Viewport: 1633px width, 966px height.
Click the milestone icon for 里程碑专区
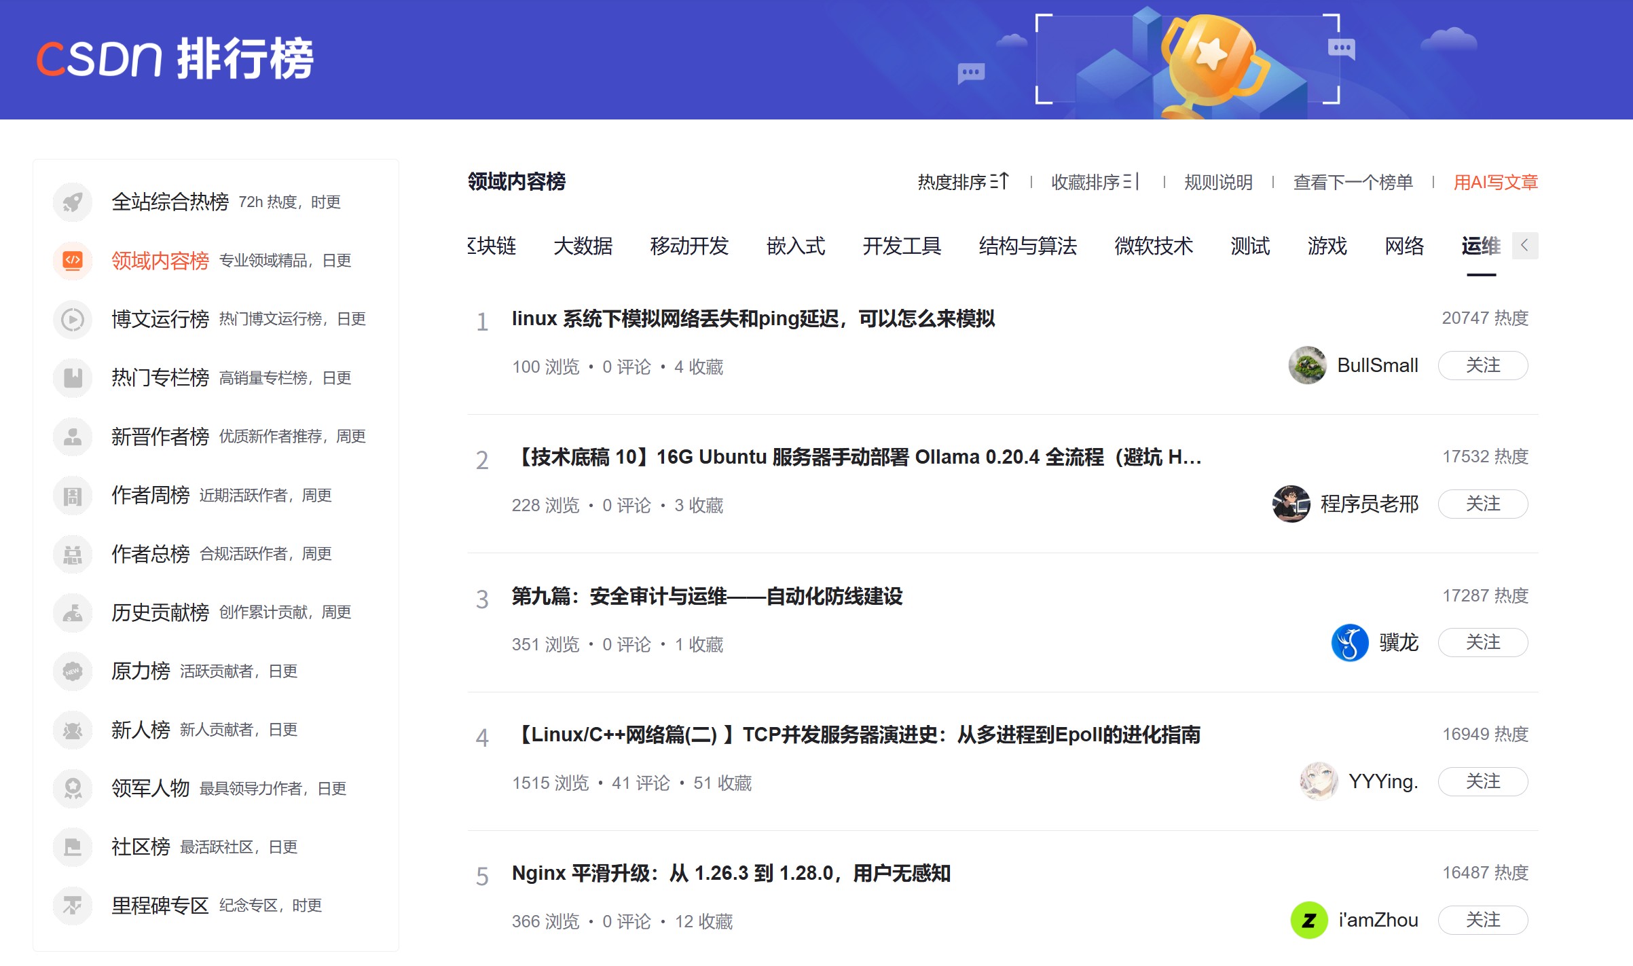coord(73,906)
